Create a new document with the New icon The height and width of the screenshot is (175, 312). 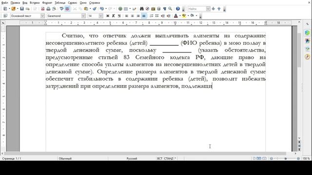pyautogui.click(x=5, y=9)
